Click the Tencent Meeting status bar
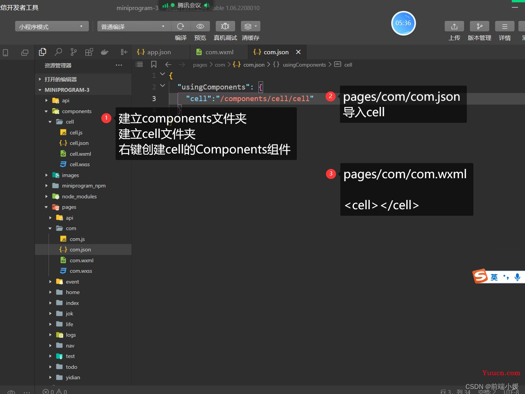525x394 pixels. pos(185,5)
